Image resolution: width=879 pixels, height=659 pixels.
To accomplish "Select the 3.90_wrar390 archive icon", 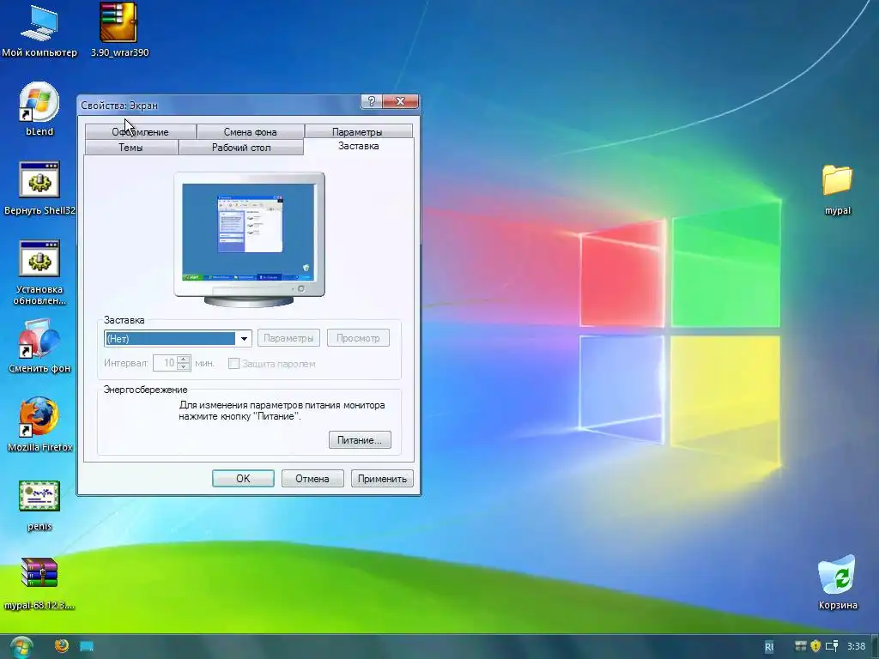I will (118, 28).
